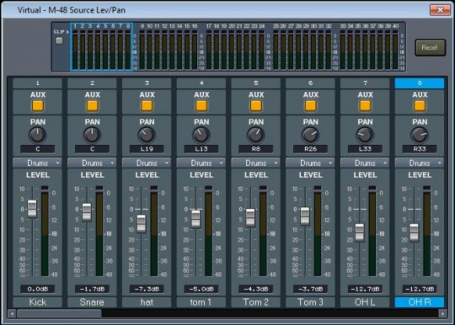Click the OH R pan knob at R33
The width and height of the screenshot is (455, 325).
coord(420,135)
